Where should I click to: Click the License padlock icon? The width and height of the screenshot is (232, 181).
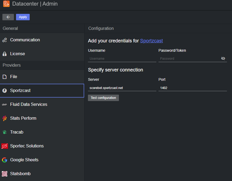(5, 54)
